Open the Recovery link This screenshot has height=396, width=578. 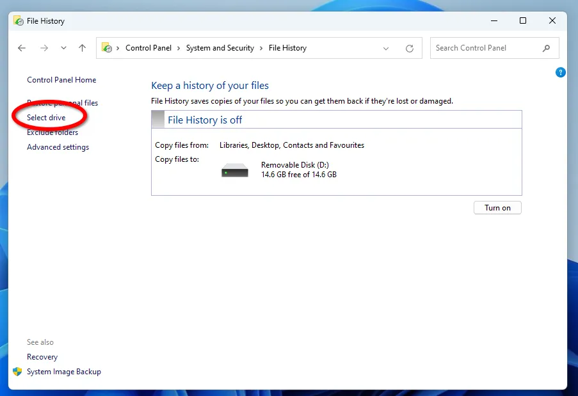(x=42, y=357)
